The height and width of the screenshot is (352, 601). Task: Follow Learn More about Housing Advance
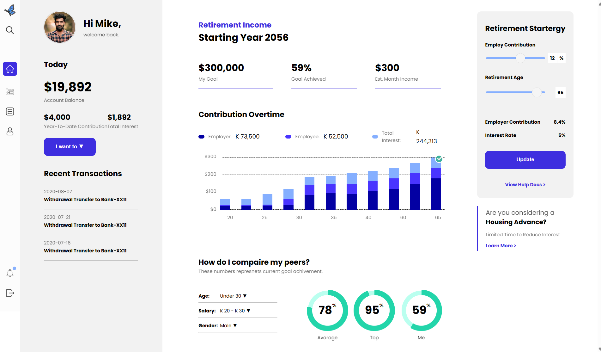point(501,246)
